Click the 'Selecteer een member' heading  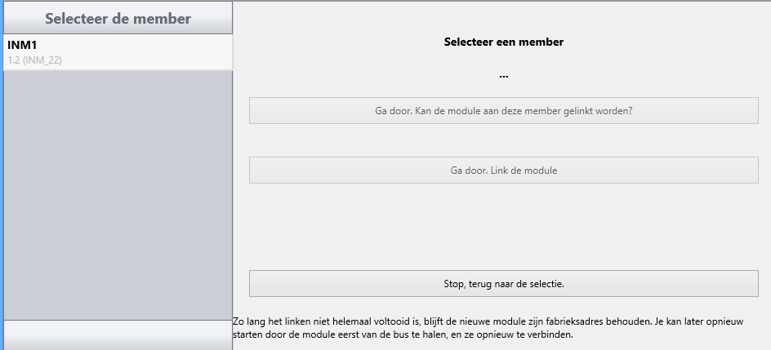tap(503, 42)
